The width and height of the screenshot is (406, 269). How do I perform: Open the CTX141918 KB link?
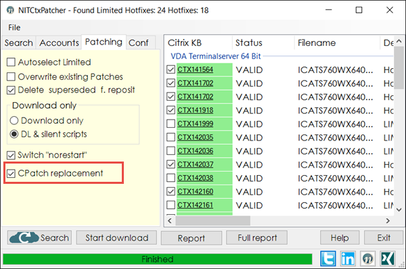pyautogui.click(x=196, y=110)
